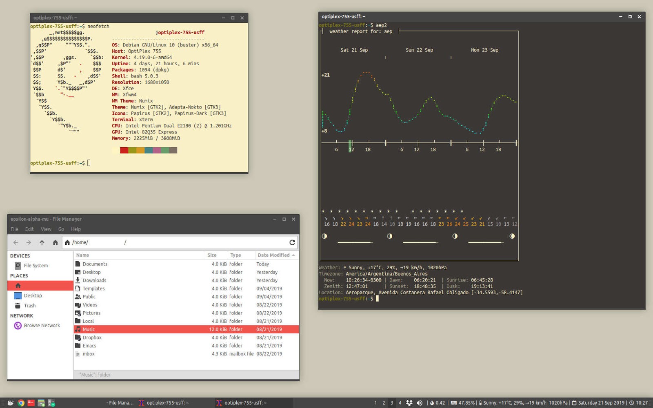This screenshot has height=408, width=653.
Task: Click the keyboard indicator in the system tray
Action: [454, 403]
